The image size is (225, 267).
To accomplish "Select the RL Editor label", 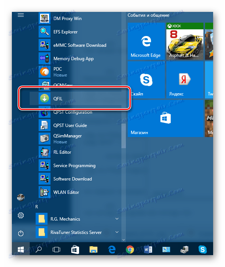I will 62,152.
